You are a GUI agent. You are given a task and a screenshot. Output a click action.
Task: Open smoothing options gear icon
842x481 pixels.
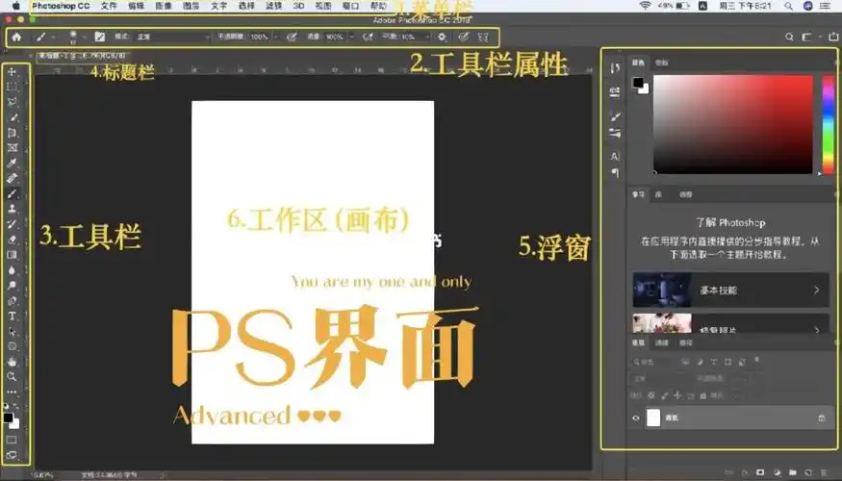click(442, 38)
